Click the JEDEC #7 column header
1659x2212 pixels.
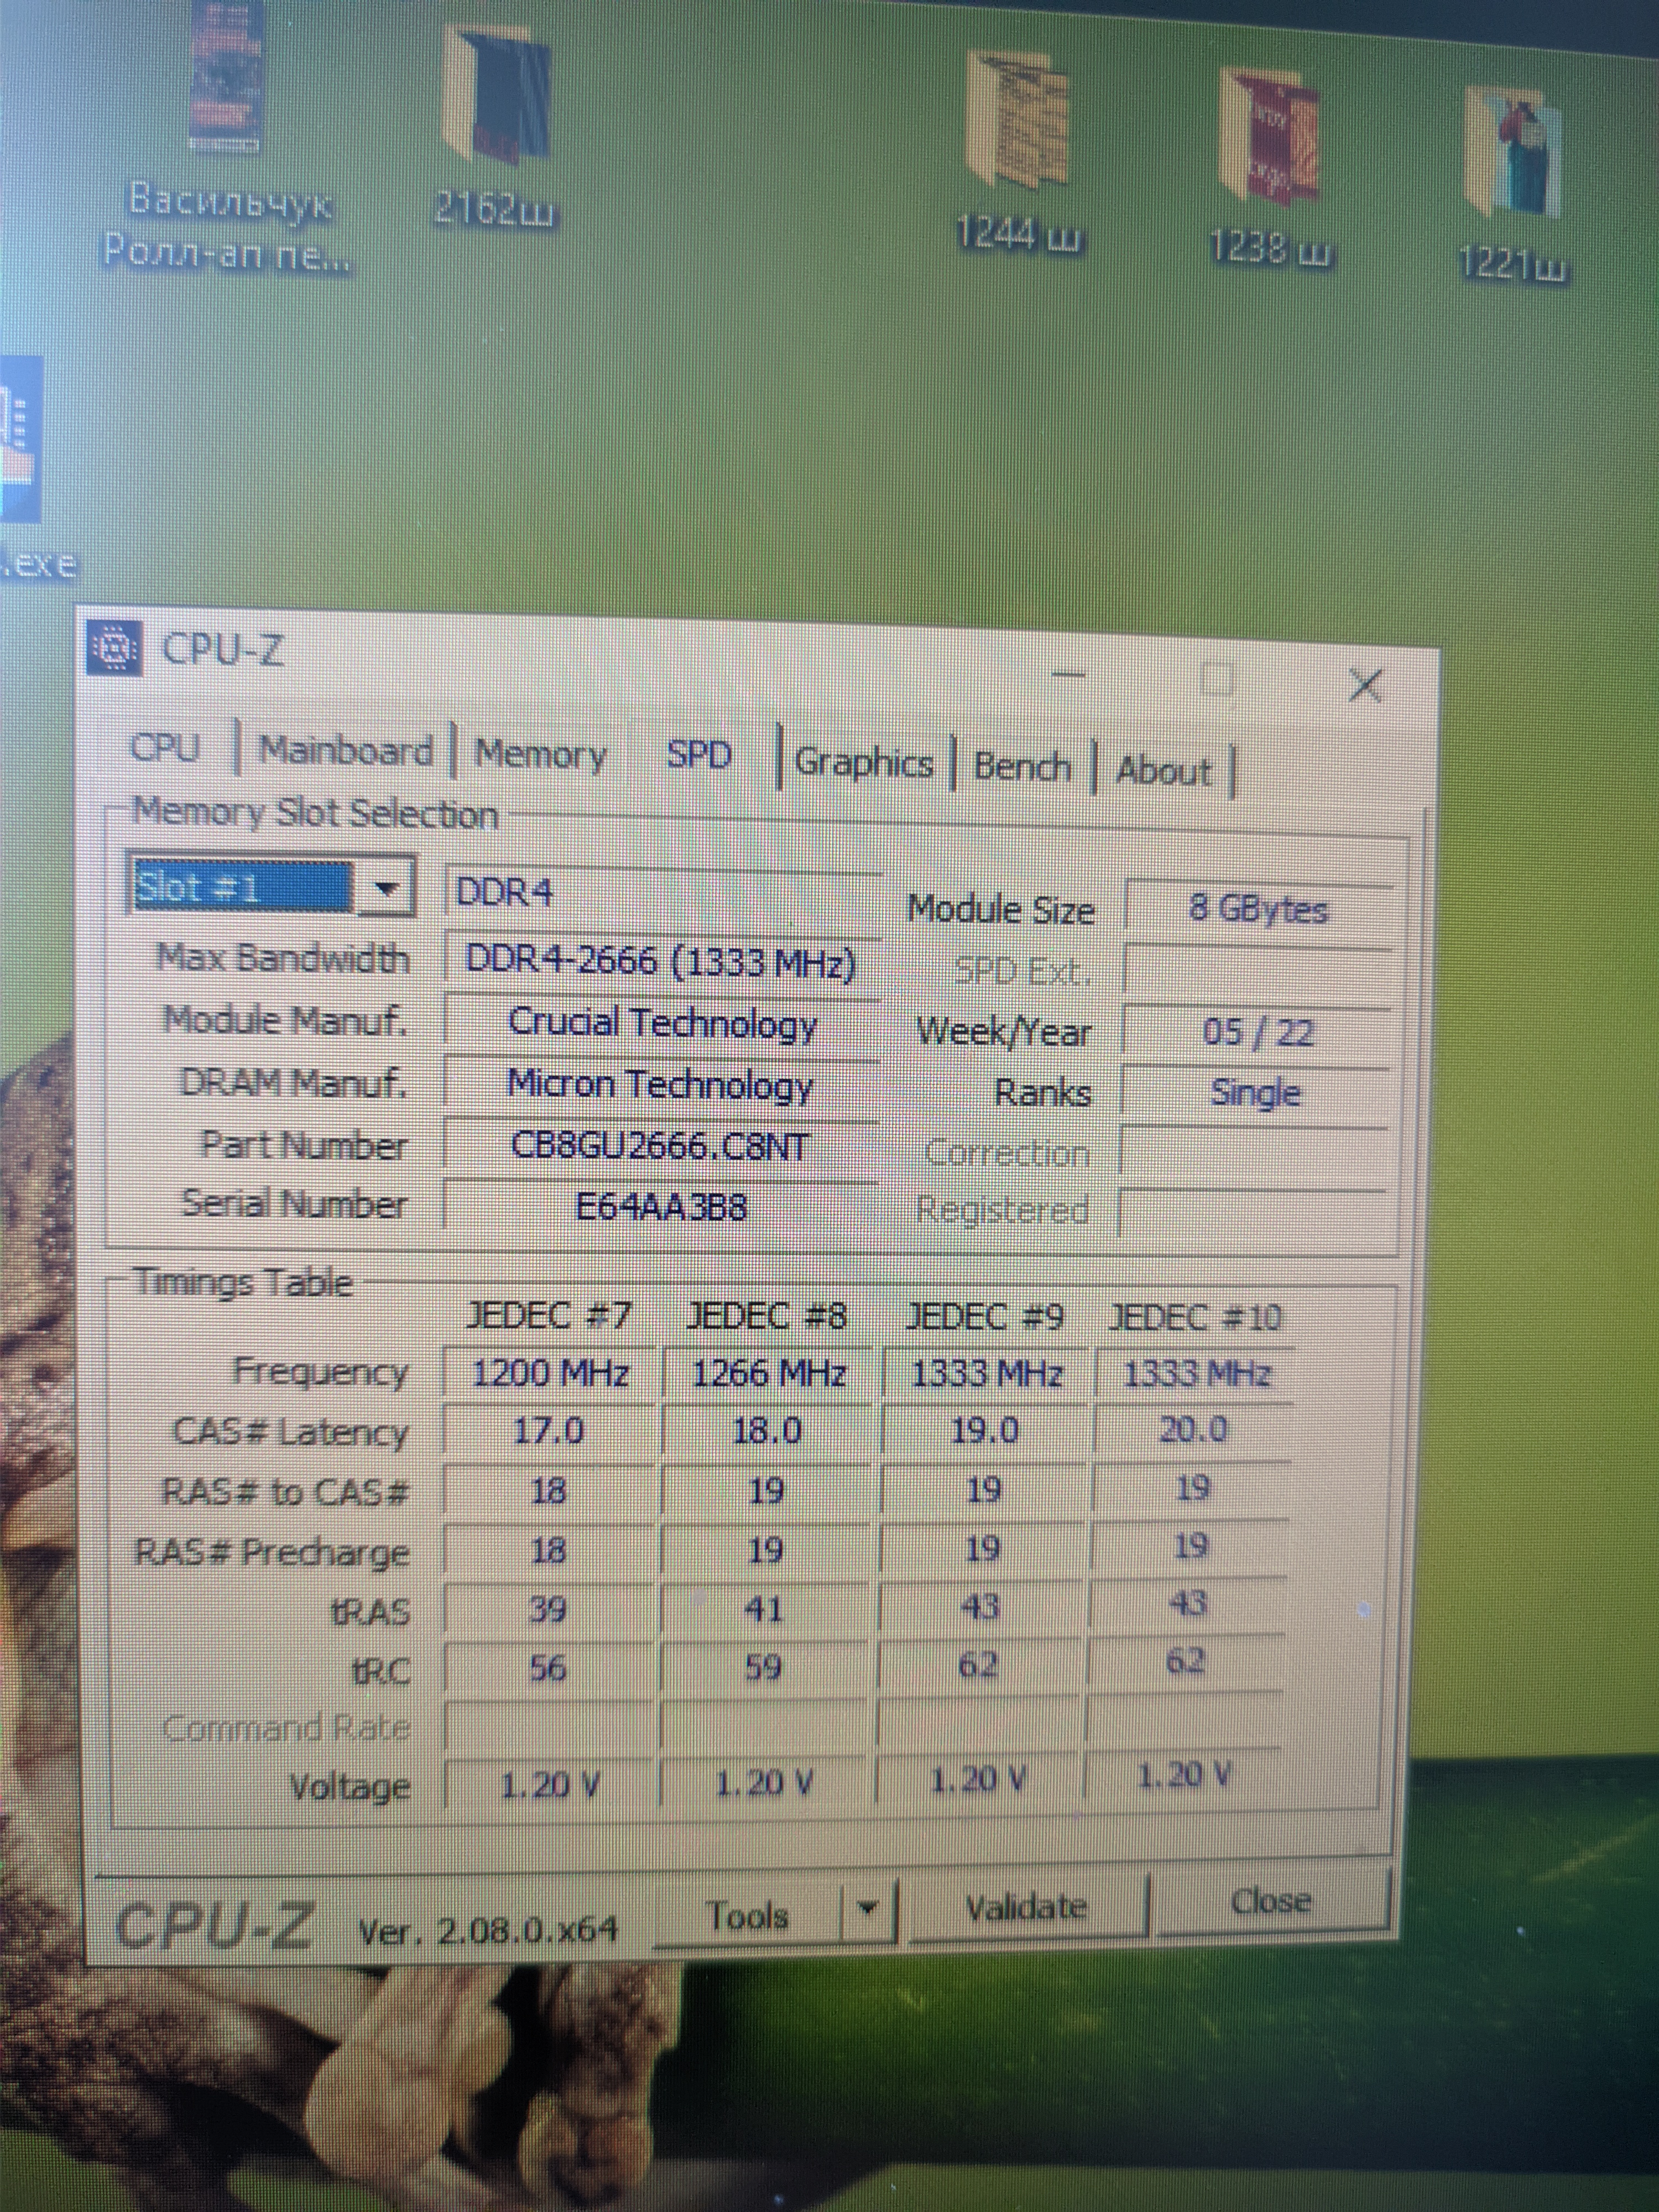pyautogui.click(x=550, y=1316)
